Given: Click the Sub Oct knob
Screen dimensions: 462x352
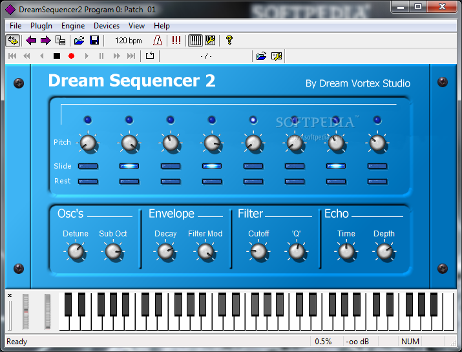Looking at the screenshot, I should (x=113, y=252).
